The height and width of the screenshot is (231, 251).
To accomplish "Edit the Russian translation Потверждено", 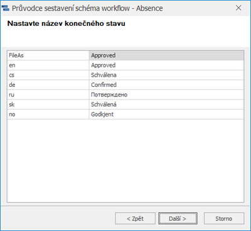I will pos(166,94).
